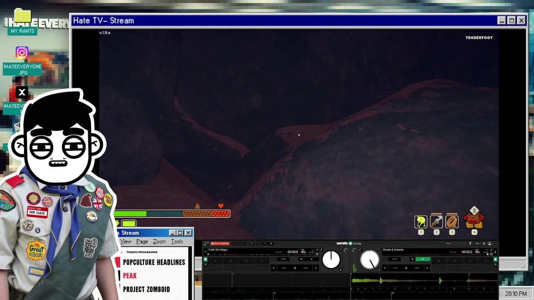This screenshot has width=534, height=300.
Task: Open the View menu in small Stream window
Action: tap(126, 242)
